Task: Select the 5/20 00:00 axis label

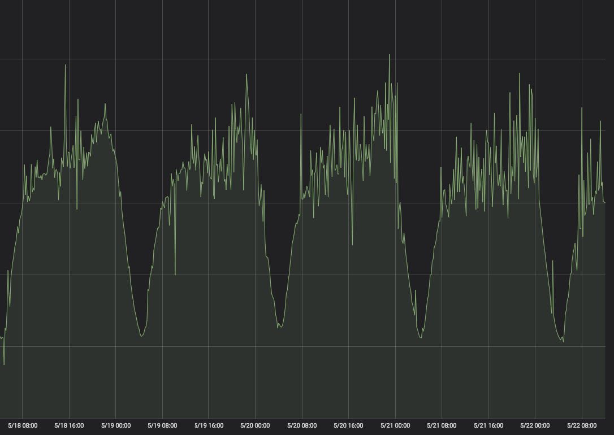Action: click(x=256, y=425)
